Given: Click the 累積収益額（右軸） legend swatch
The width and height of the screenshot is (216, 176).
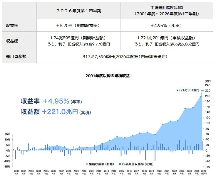Looking at the screenshot, I should (x=87, y=164).
